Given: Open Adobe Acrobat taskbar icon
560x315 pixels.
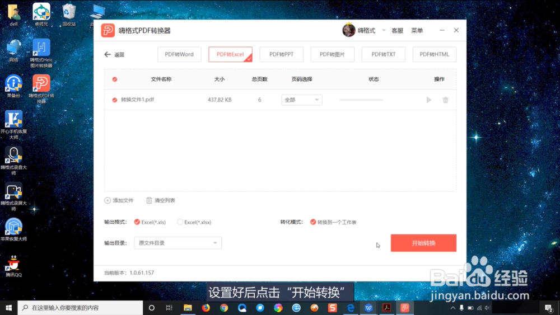Looking at the screenshot, I should tap(386, 308).
